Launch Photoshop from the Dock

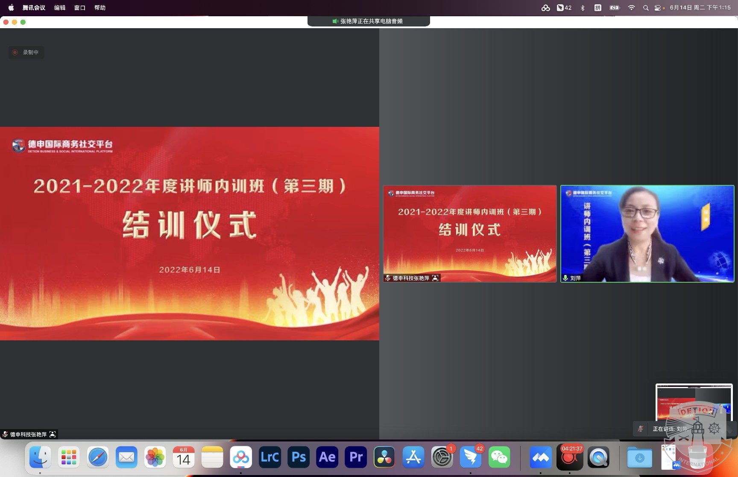(299, 457)
